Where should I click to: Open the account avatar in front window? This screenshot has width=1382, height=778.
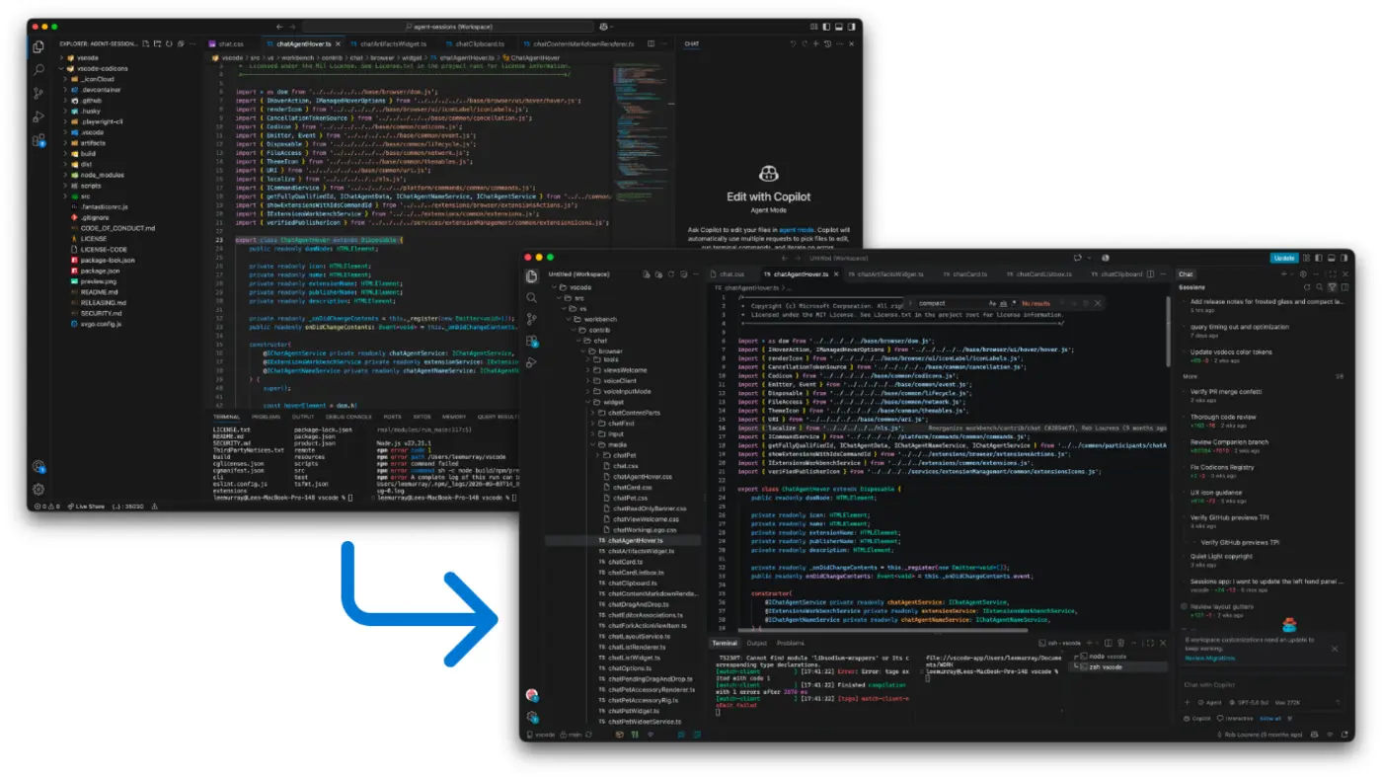532,696
